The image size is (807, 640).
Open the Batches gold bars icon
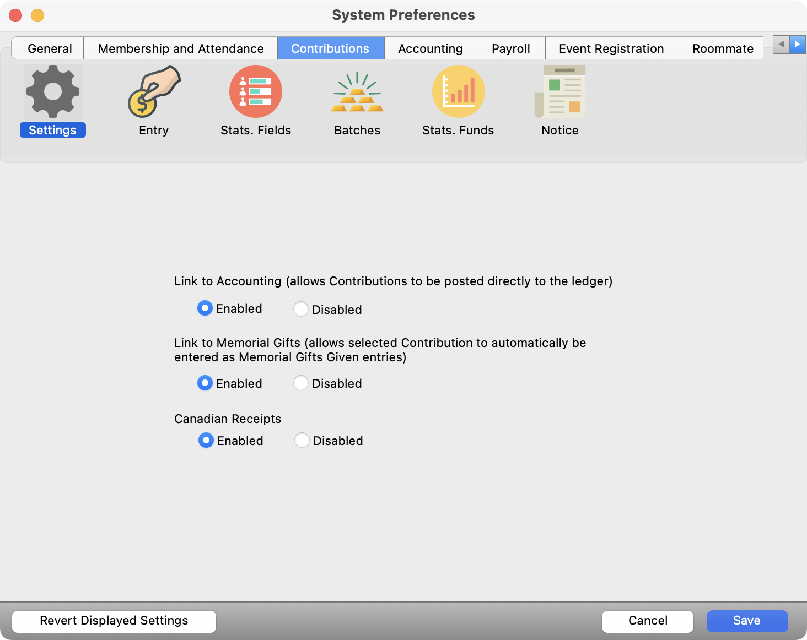(357, 92)
